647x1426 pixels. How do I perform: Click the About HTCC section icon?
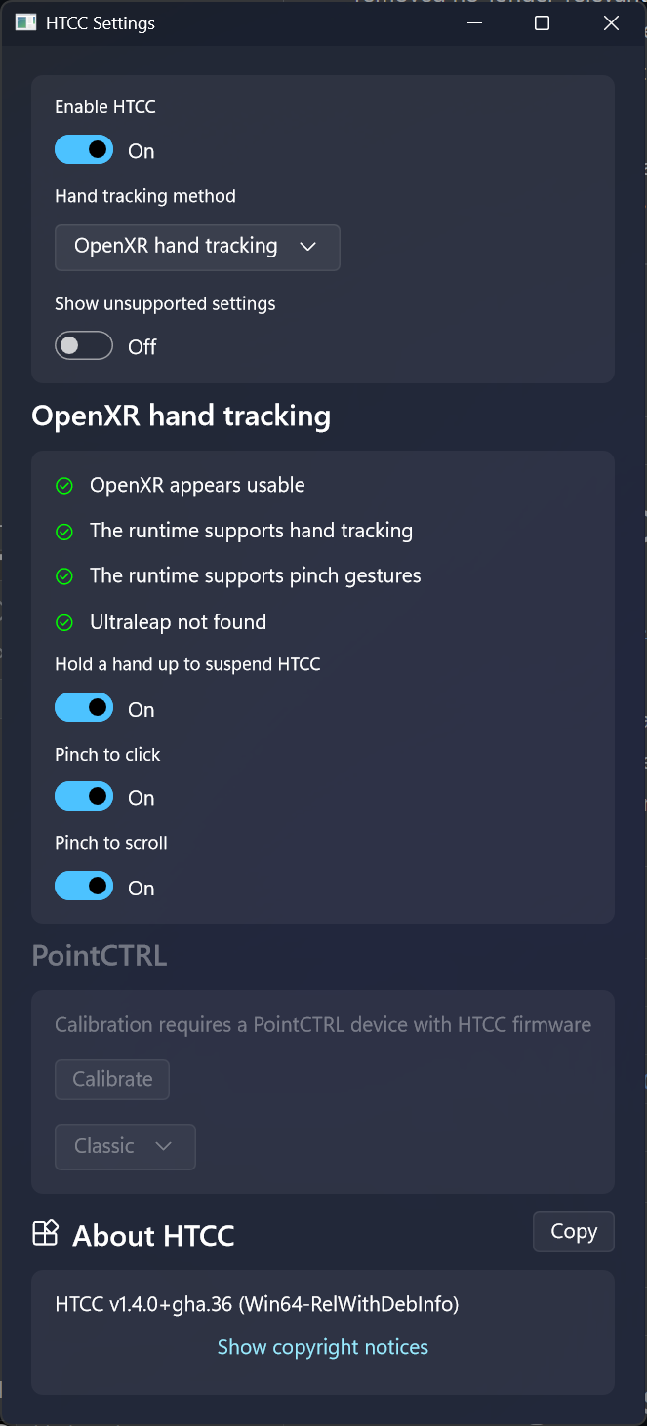(45, 1234)
